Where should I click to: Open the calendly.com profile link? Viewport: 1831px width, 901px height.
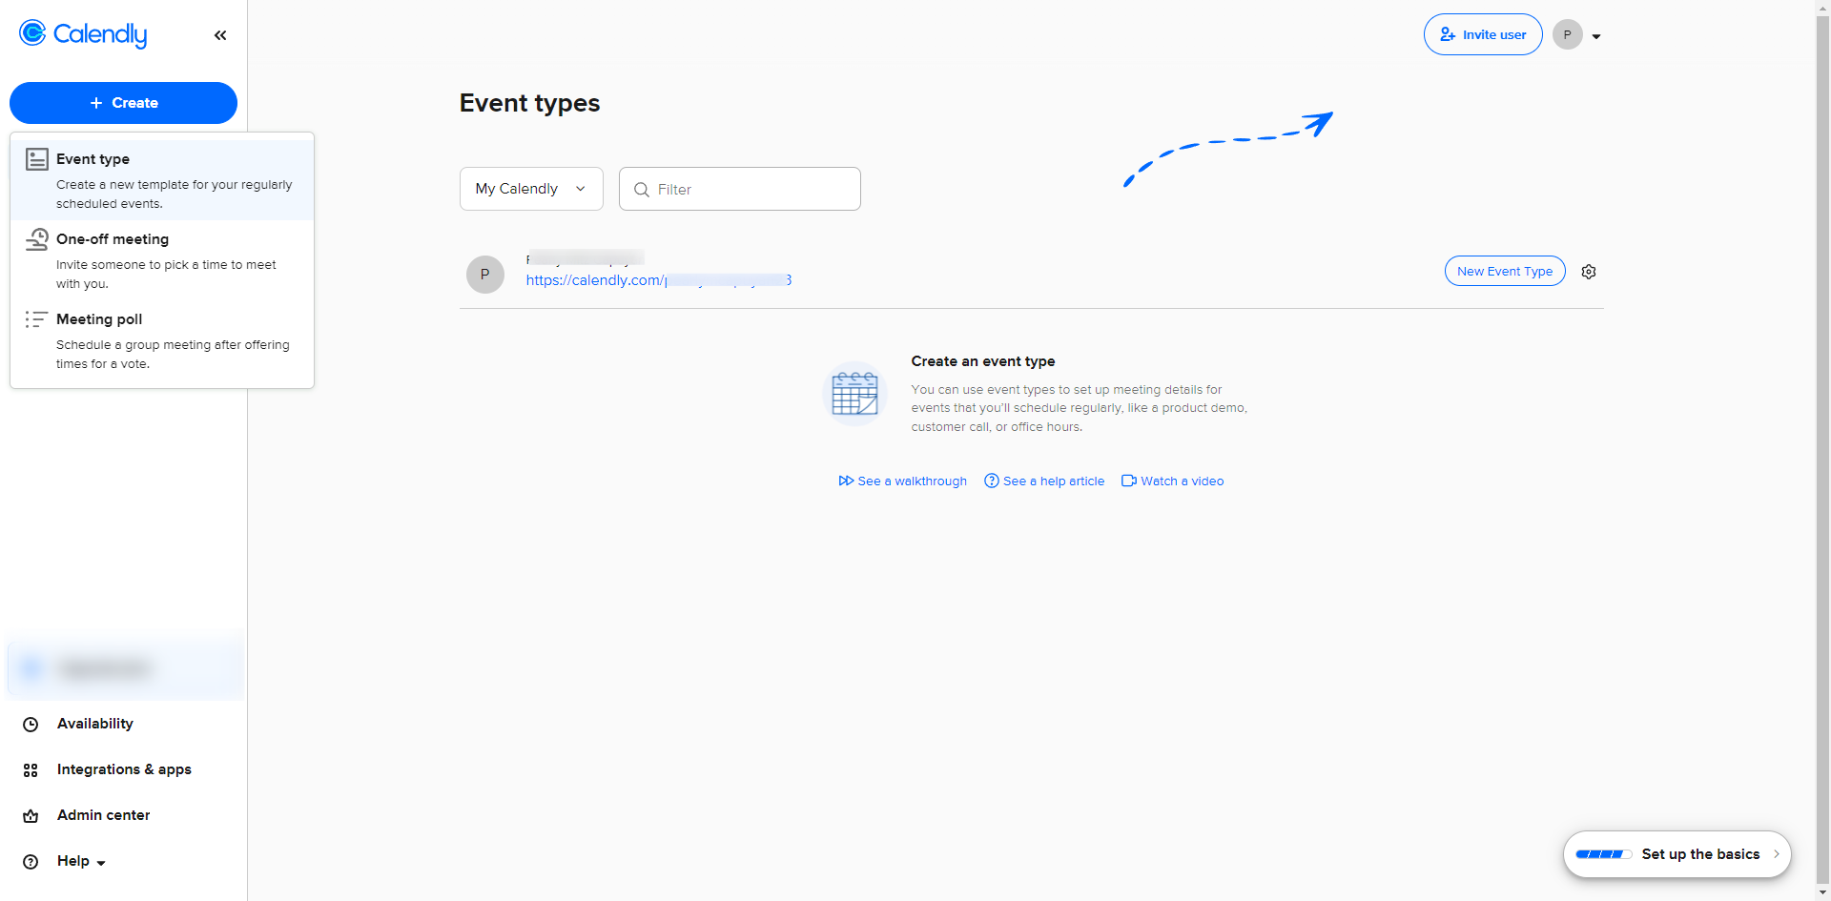click(x=659, y=280)
